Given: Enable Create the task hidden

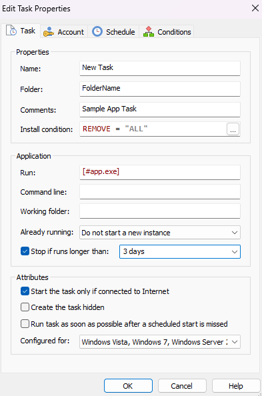Looking at the screenshot, I should click(25, 307).
